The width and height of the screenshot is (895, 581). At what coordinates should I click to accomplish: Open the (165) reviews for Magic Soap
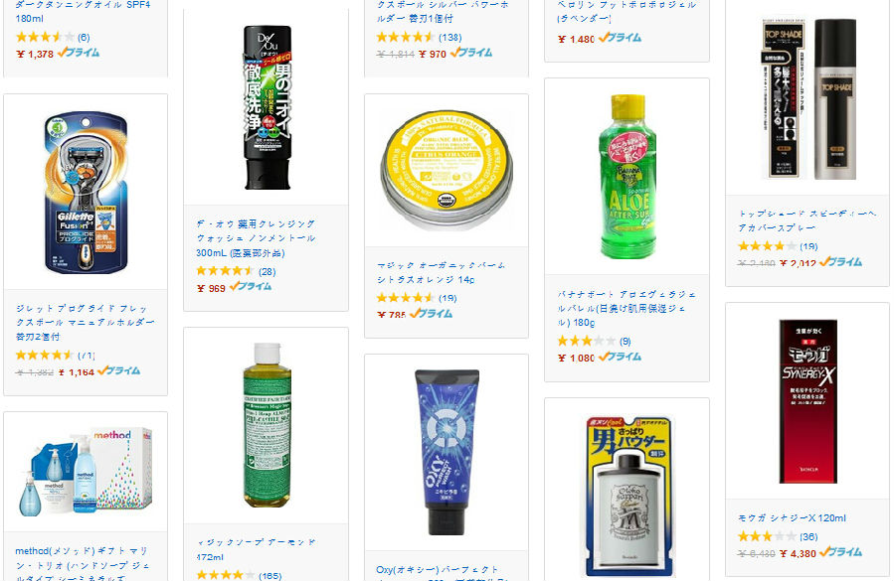click(269, 576)
